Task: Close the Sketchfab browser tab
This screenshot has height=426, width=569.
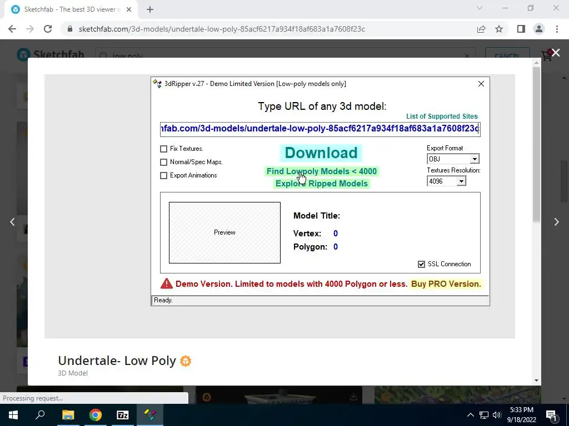Action: [x=129, y=9]
